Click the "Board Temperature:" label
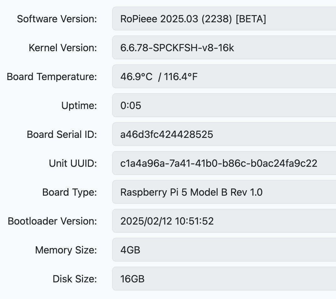Viewport: 336px width, 299px height. 52,77
